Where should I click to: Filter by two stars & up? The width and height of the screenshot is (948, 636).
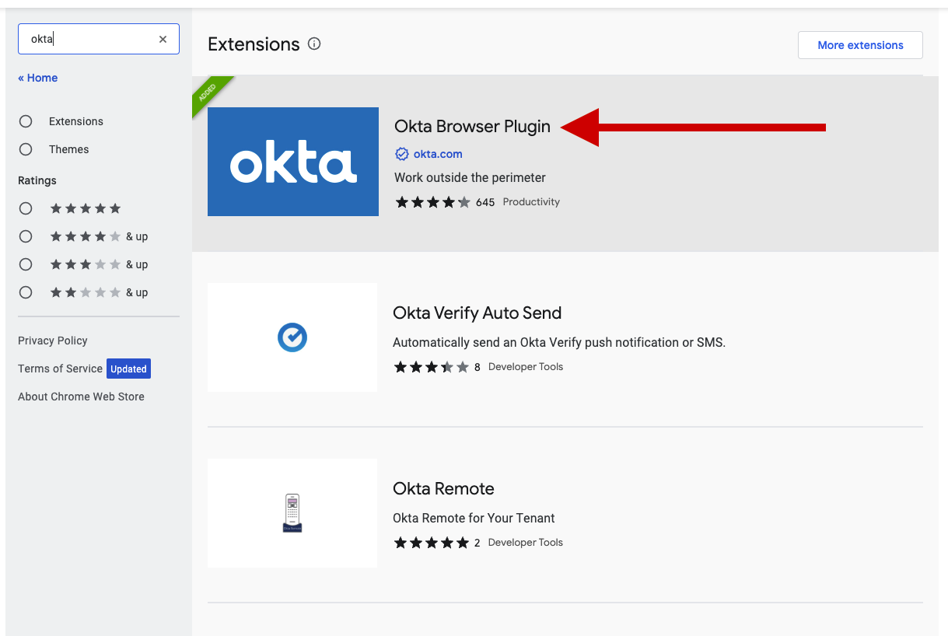[x=26, y=292]
